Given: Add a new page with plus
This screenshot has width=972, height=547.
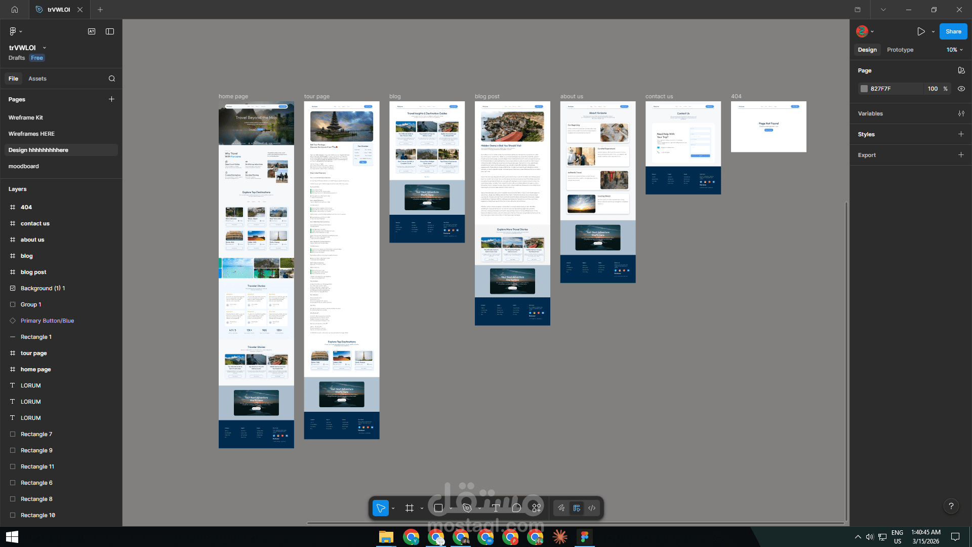Looking at the screenshot, I should point(111,99).
